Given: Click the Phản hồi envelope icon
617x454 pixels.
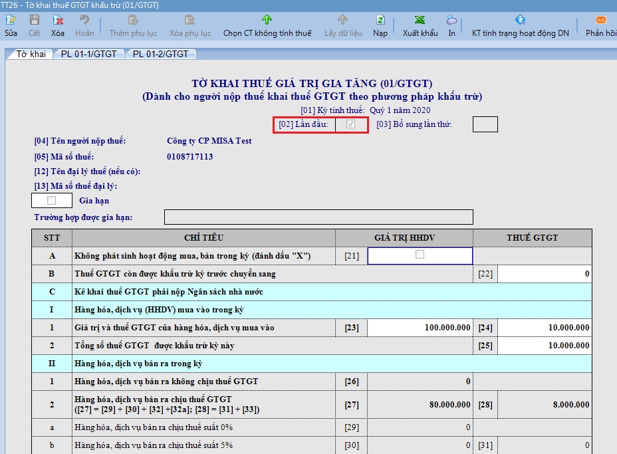Looking at the screenshot, I should pos(601,20).
